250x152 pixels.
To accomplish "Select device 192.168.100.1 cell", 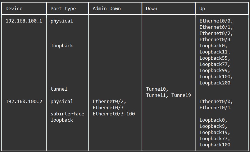I will tap(24, 21).
